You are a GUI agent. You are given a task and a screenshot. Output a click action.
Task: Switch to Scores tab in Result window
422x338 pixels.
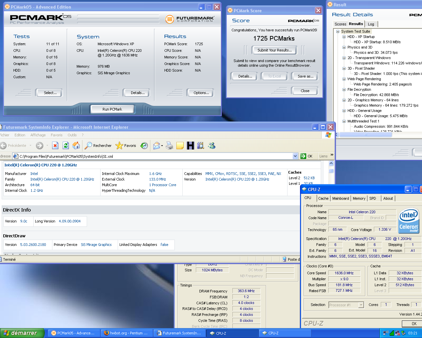click(x=340, y=24)
